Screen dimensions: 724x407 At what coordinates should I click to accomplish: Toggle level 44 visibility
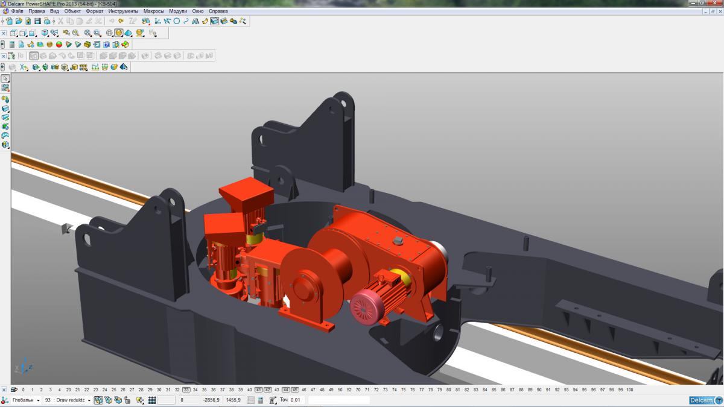[x=285, y=390]
